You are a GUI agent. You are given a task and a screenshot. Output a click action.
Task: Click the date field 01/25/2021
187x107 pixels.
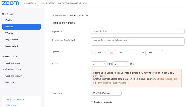100,53
